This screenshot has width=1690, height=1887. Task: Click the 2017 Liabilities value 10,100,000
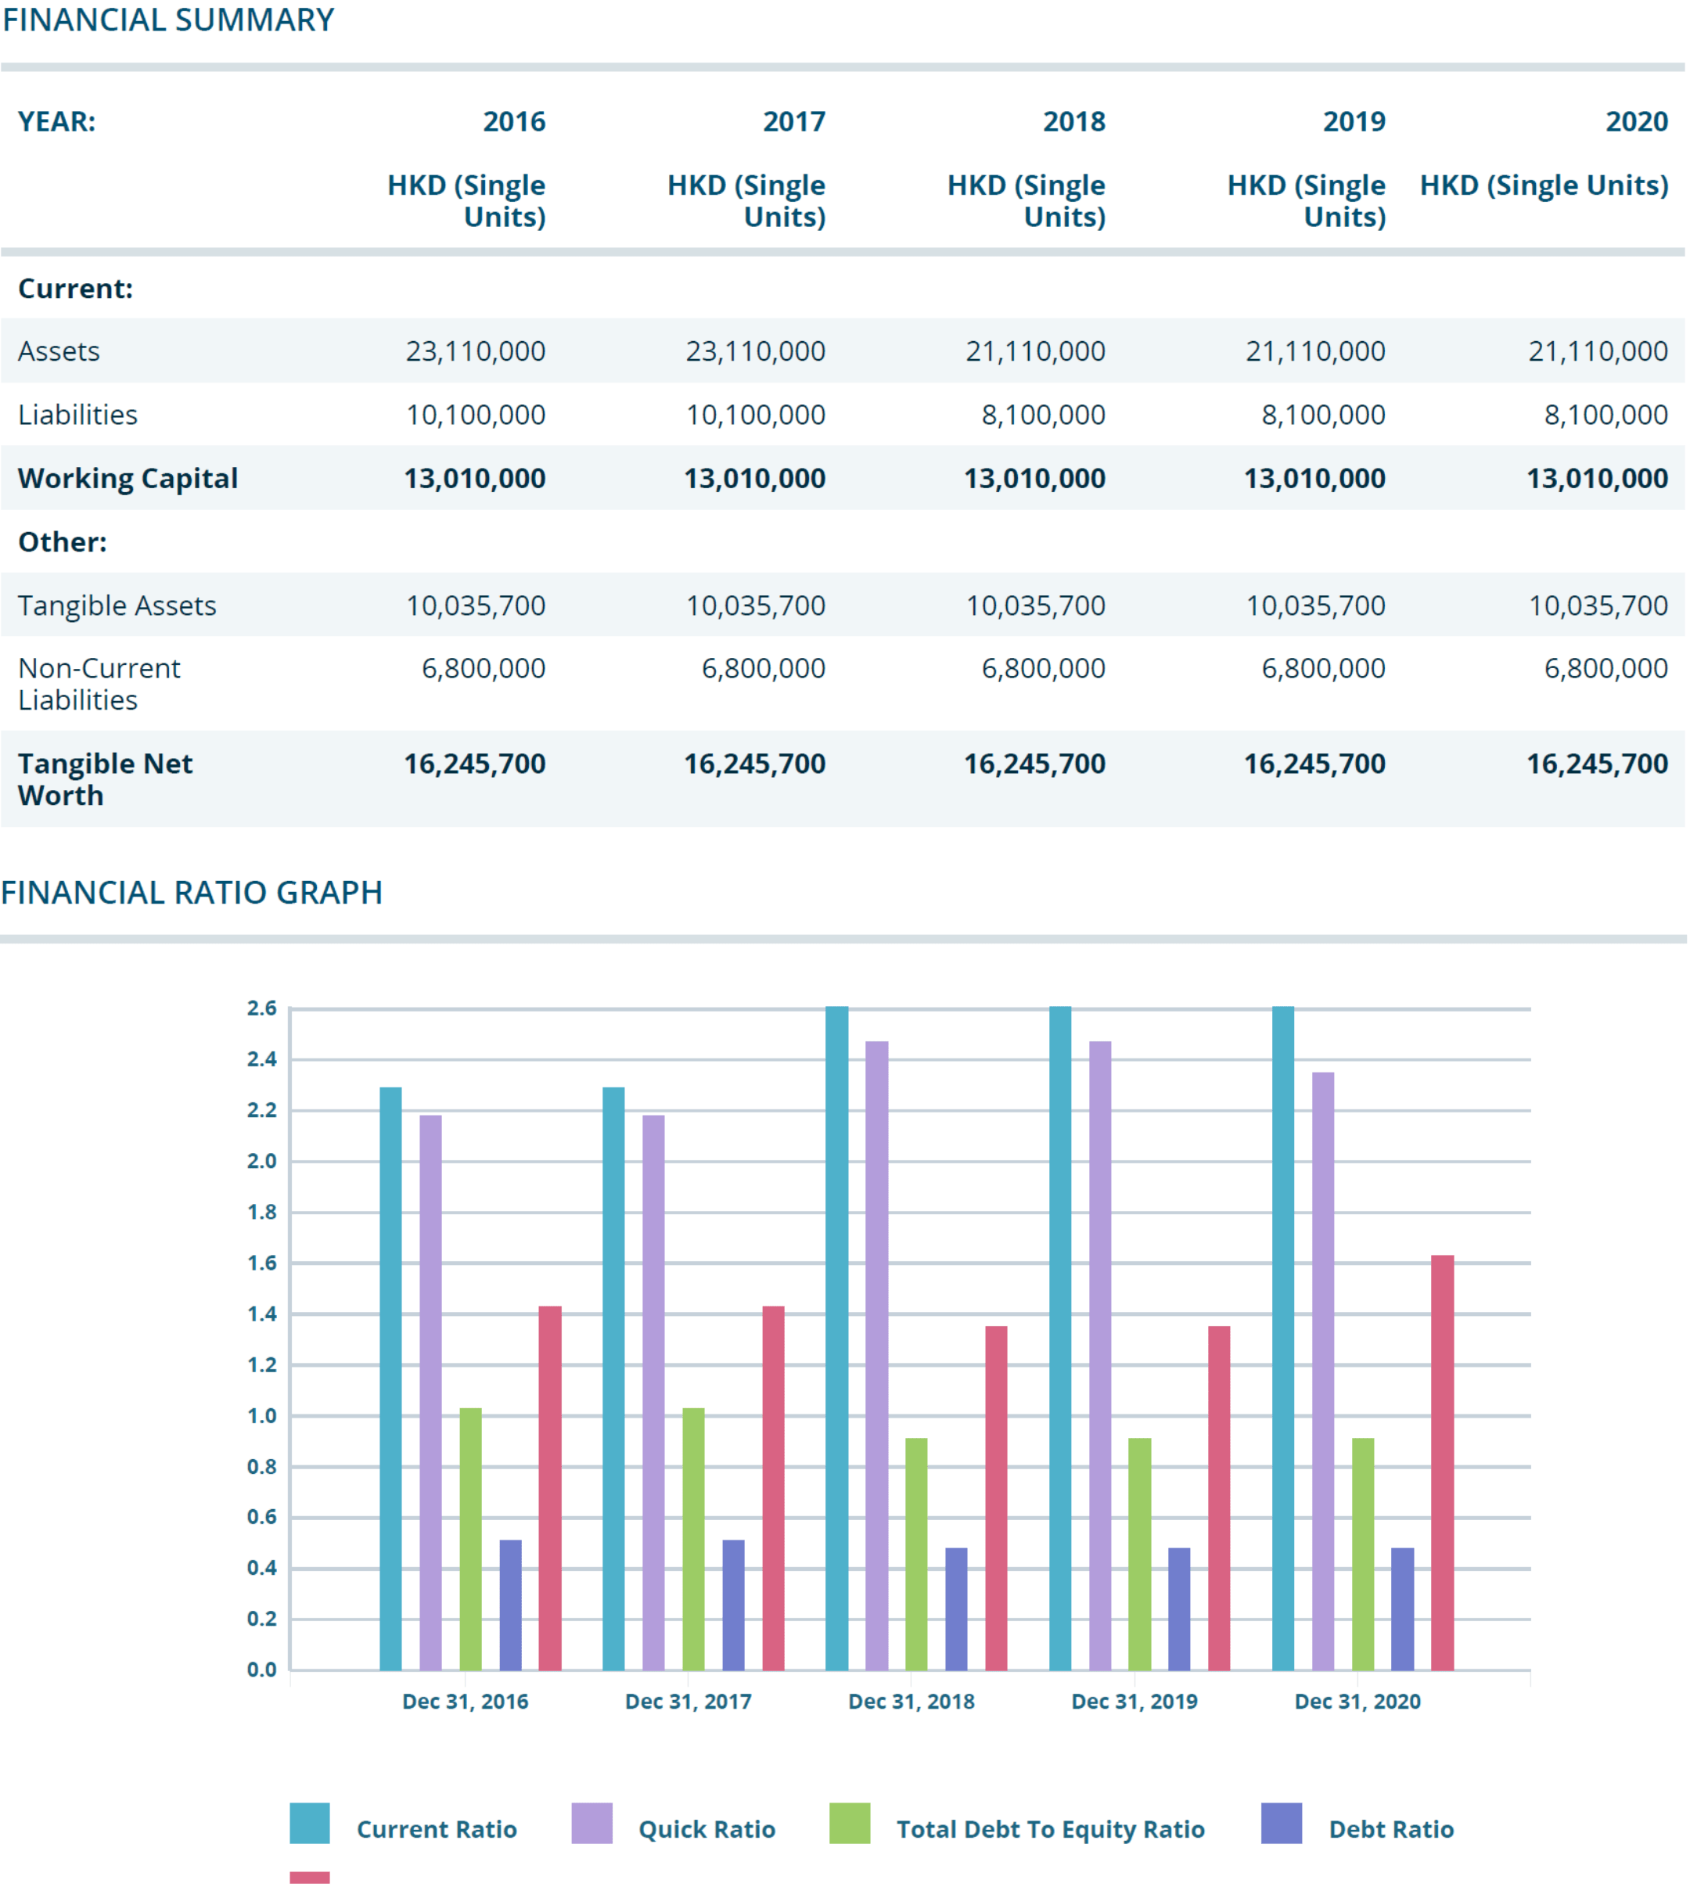(x=756, y=415)
